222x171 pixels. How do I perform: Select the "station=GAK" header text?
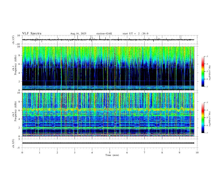click(104, 34)
